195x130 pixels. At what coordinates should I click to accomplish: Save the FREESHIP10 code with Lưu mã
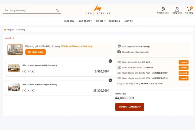pyautogui.click(x=184, y=78)
